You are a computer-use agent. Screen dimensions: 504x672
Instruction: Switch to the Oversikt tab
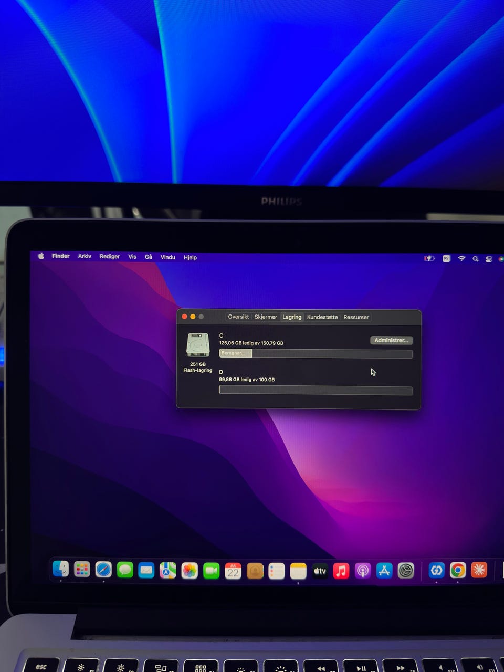click(x=238, y=317)
